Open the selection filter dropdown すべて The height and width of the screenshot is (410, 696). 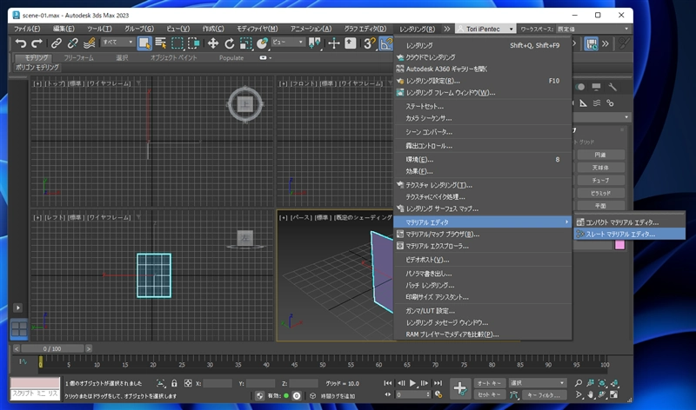click(x=117, y=42)
